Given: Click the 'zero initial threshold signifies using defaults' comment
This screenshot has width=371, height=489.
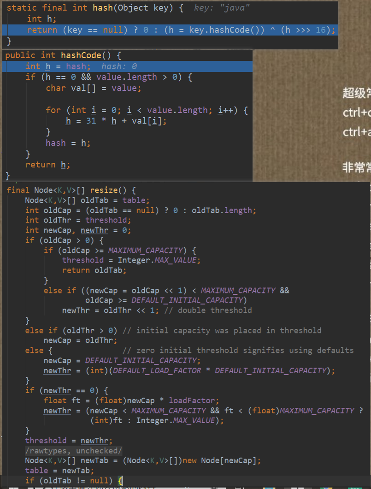Looking at the screenshot, I should [x=238, y=350].
